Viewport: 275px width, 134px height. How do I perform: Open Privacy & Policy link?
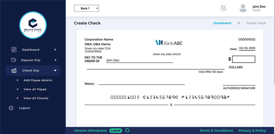pyautogui.click(x=252, y=130)
